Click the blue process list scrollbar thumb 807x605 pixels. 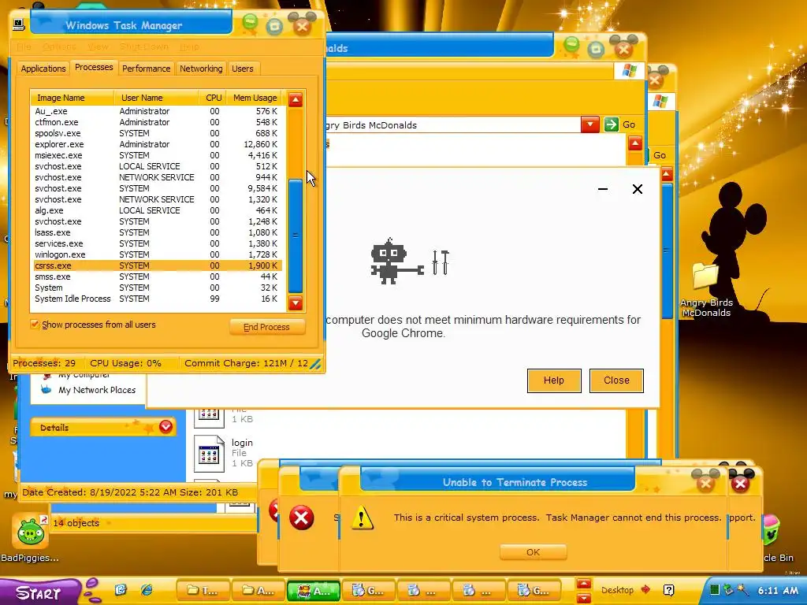(x=296, y=236)
